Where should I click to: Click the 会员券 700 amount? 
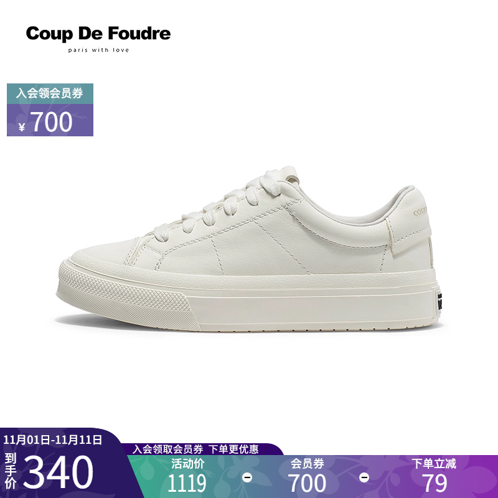click(x=307, y=484)
